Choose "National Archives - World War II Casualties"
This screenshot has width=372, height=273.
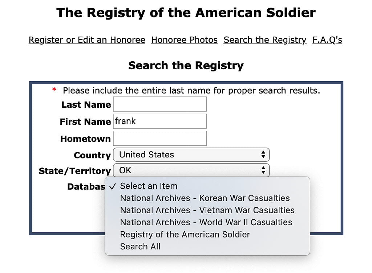[206, 222]
